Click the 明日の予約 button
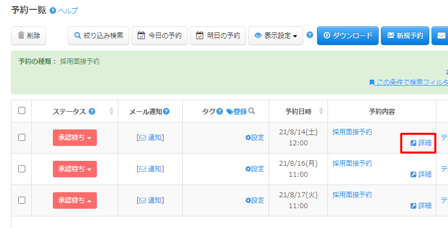 (x=218, y=36)
